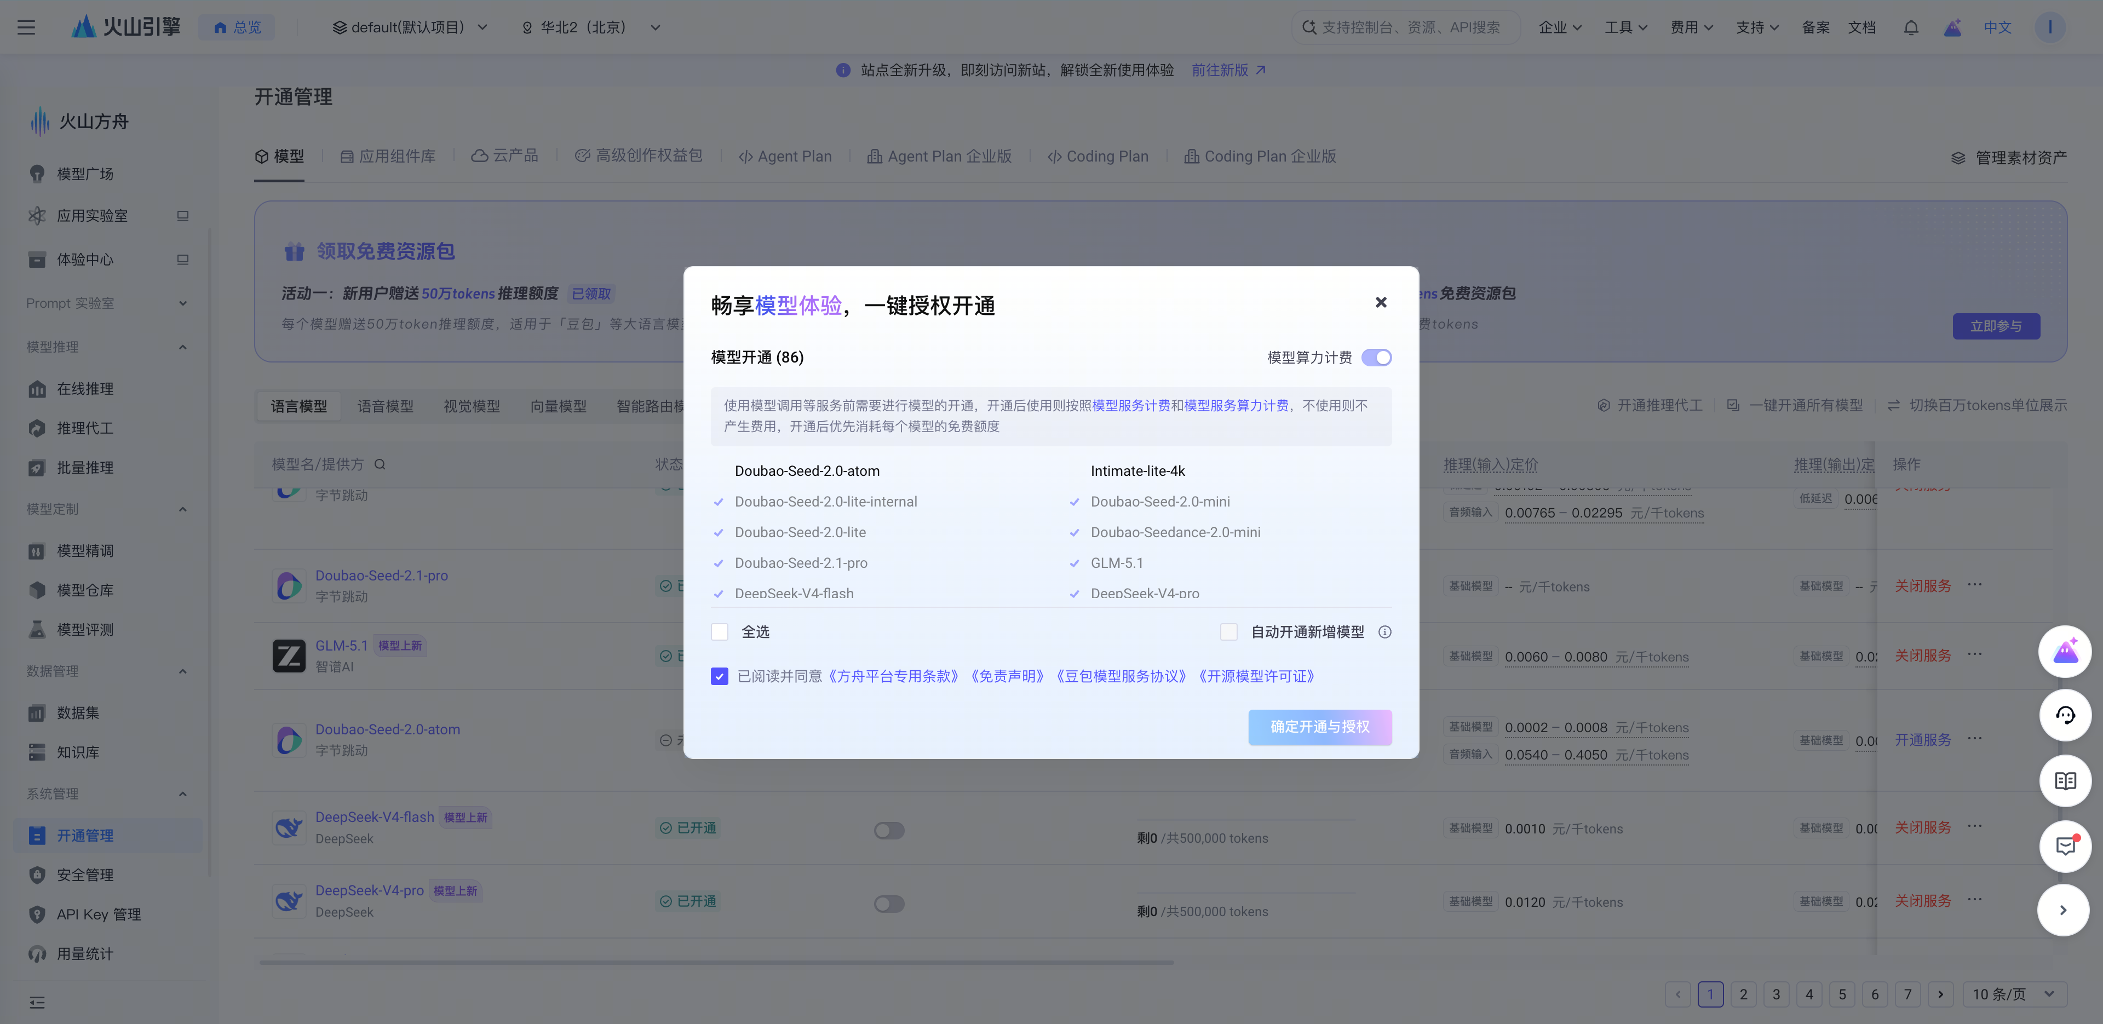
Task: Click 确定开通与授权 button
Action: [x=1319, y=727]
